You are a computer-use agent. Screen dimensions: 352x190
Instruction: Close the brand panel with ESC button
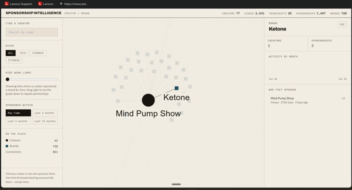[342, 24]
